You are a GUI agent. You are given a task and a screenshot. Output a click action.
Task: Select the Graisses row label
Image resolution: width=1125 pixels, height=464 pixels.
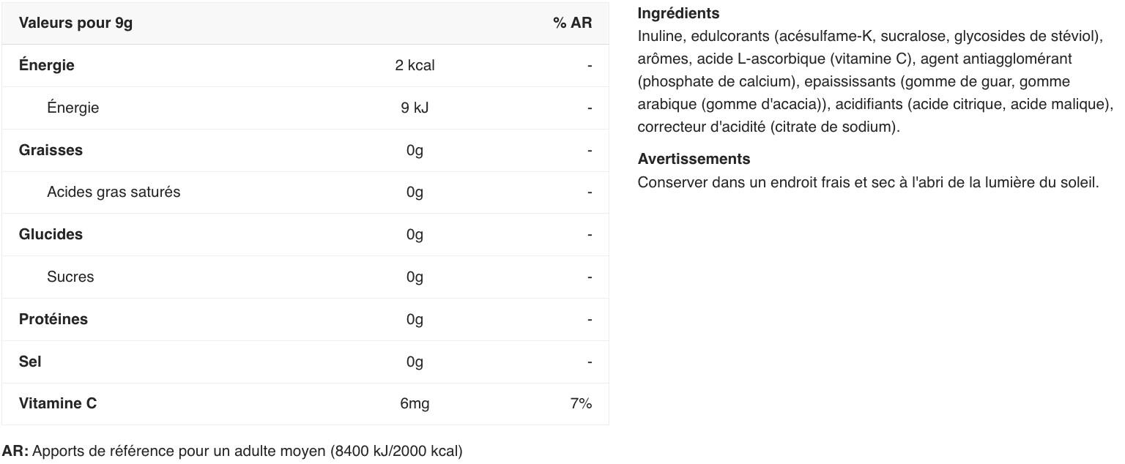(51, 150)
